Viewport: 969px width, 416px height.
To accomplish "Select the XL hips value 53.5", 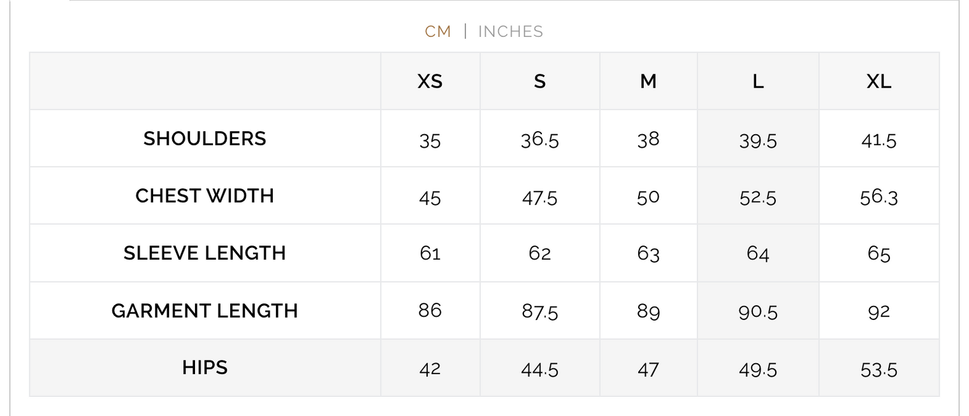I will point(878,369).
